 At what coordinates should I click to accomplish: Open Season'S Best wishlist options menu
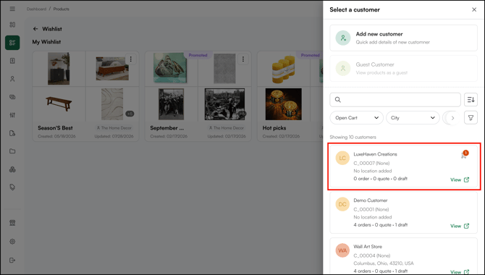point(131,59)
